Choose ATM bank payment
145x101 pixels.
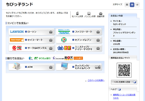tap(32, 67)
